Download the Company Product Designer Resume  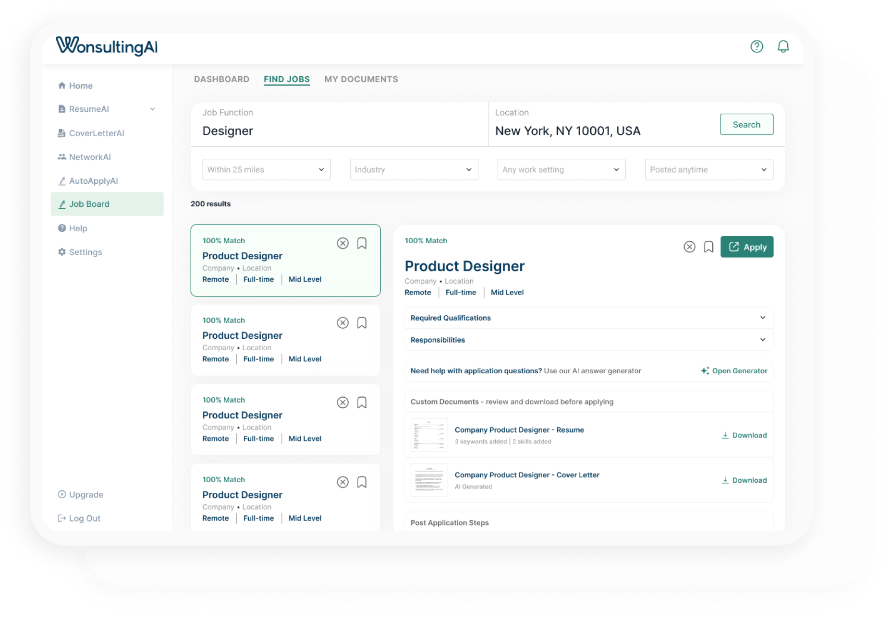pos(744,436)
